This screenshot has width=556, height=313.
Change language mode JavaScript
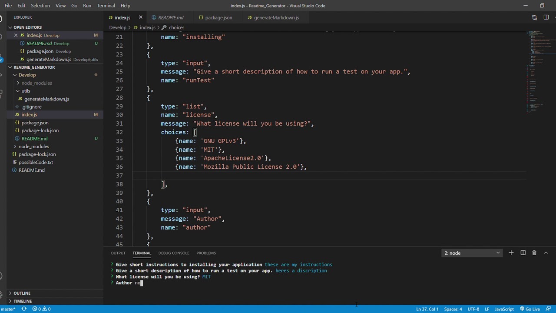tap(504, 309)
